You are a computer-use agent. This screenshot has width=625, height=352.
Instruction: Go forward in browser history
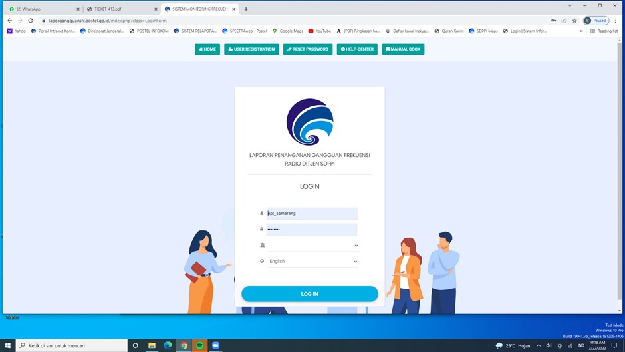[20, 21]
